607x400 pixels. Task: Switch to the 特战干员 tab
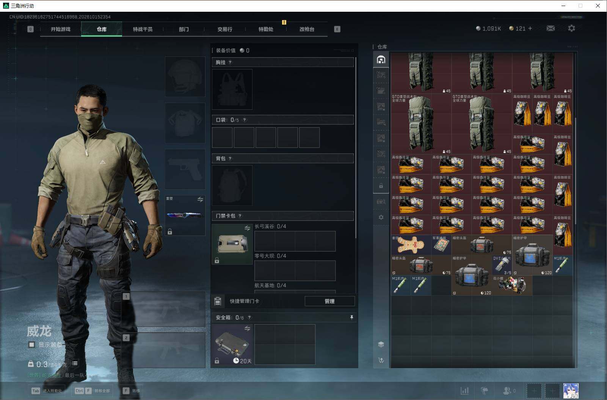pyautogui.click(x=143, y=29)
